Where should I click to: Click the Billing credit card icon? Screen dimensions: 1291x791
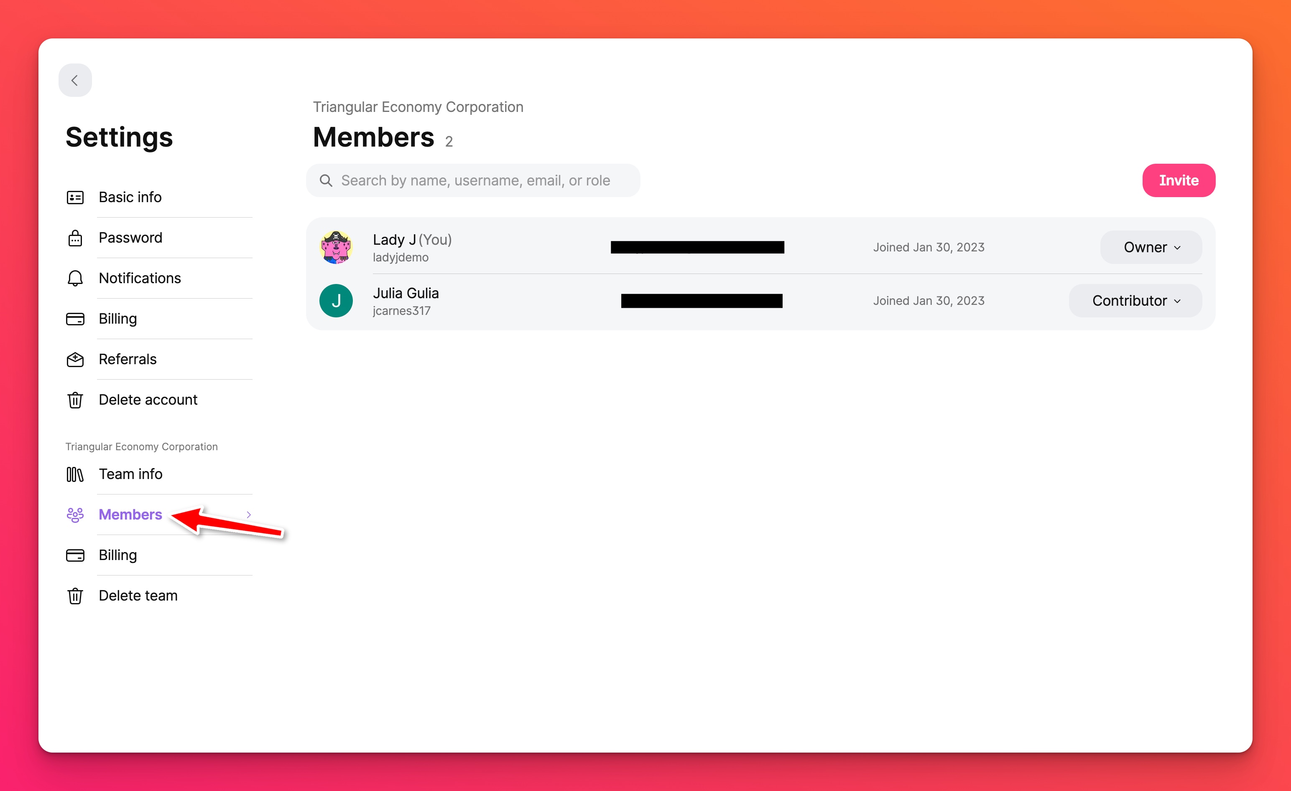(x=76, y=319)
